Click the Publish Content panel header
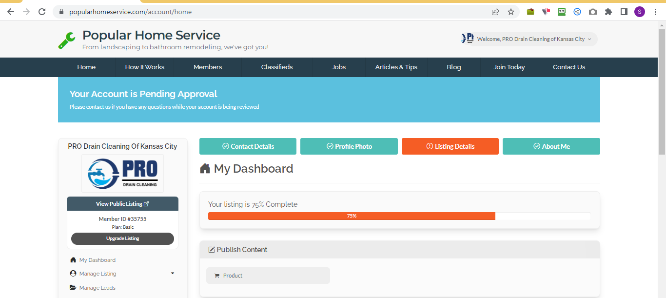Viewport: 666px width, 298px height. click(x=399, y=250)
